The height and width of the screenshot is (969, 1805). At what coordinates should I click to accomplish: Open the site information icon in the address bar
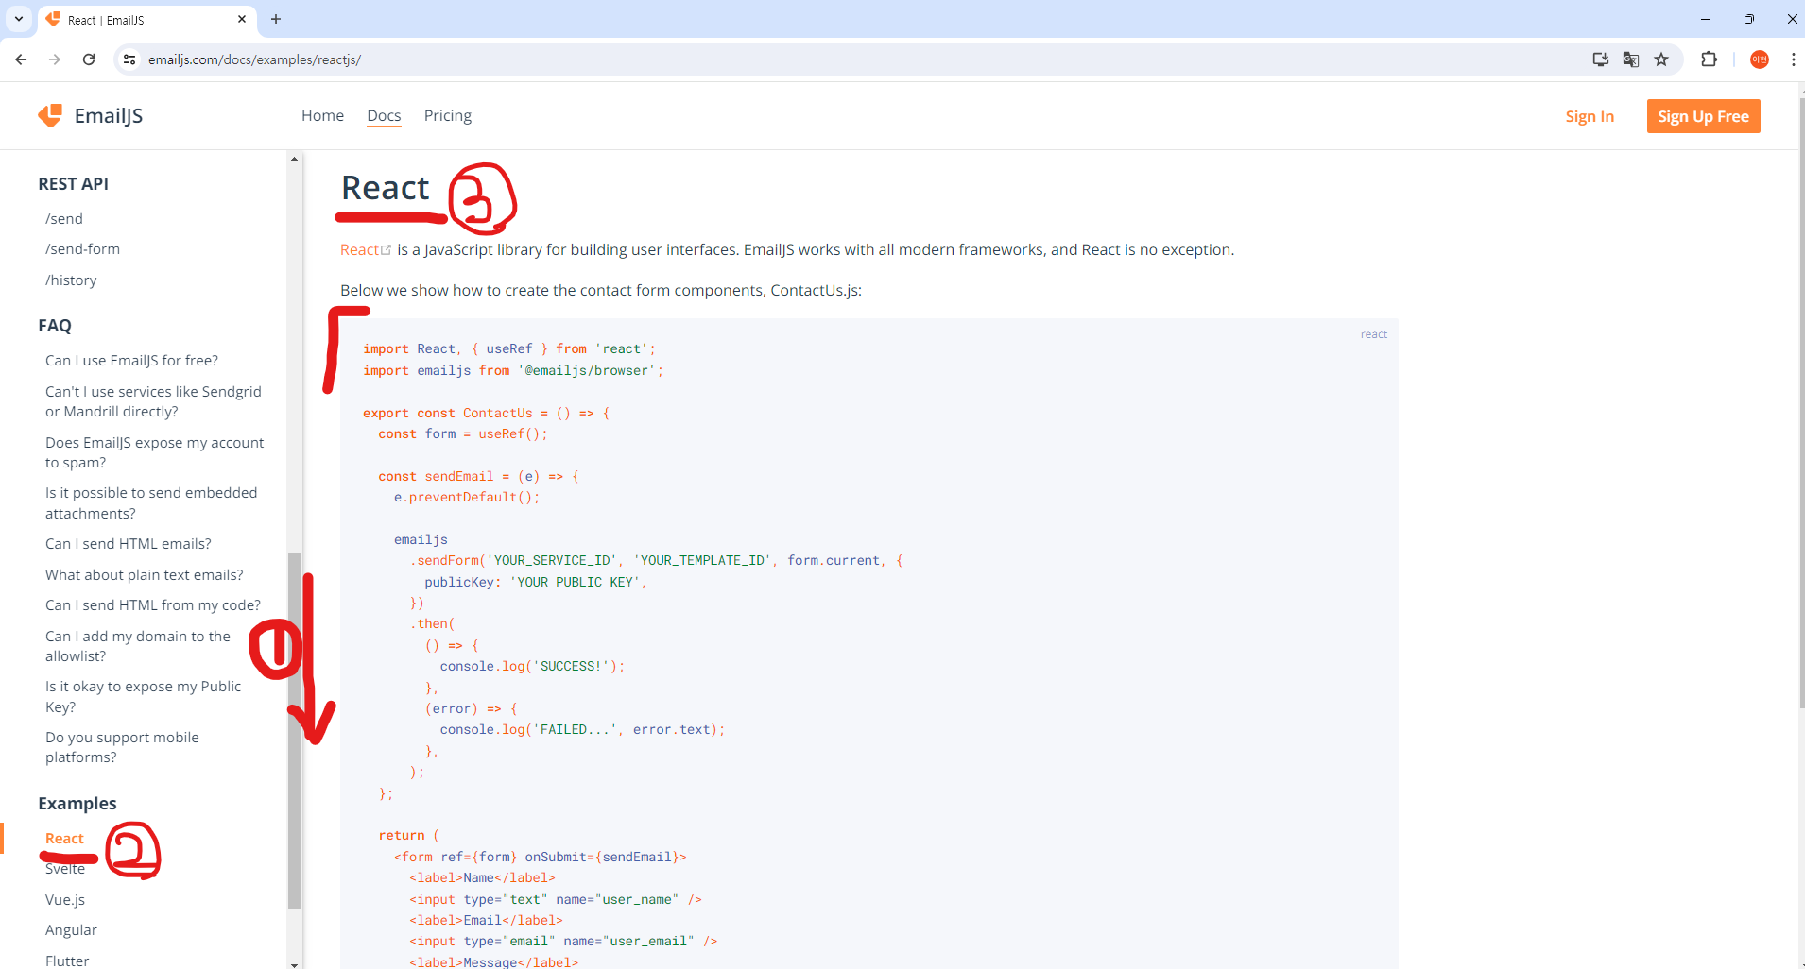click(x=129, y=59)
